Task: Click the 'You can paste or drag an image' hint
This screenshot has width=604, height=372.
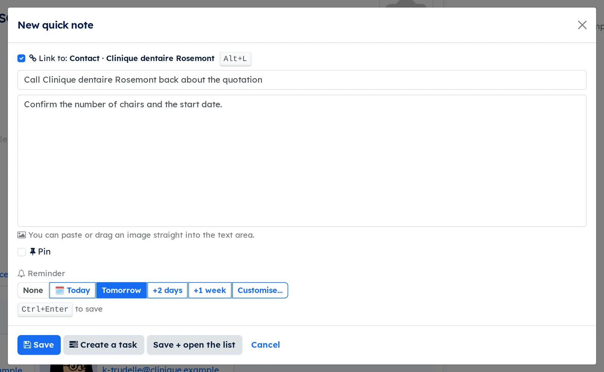Action: click(x=141, y=235)
